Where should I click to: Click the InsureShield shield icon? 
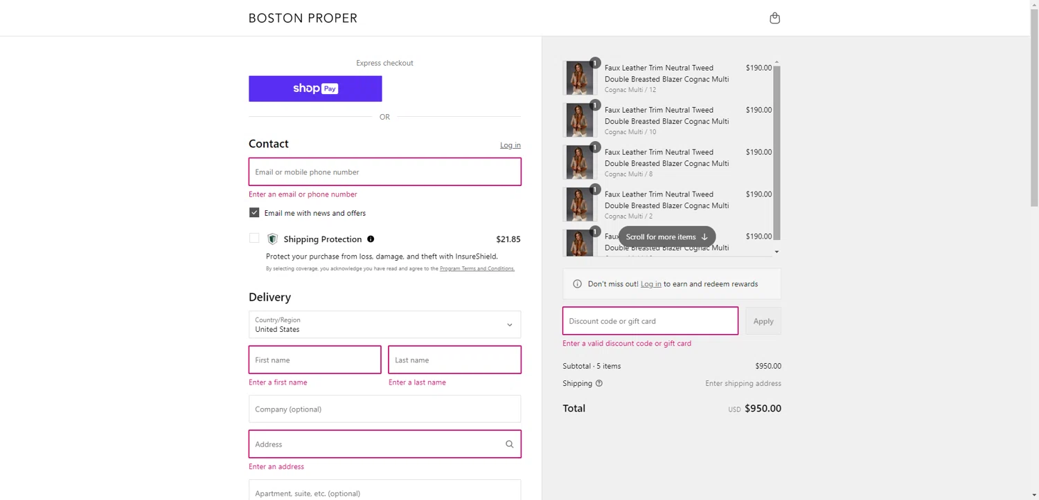(x=272, y=239)
